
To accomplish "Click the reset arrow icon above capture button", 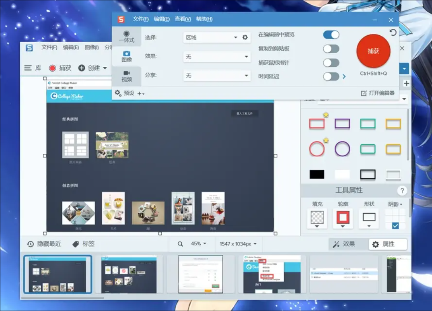I will coord(393,33).
